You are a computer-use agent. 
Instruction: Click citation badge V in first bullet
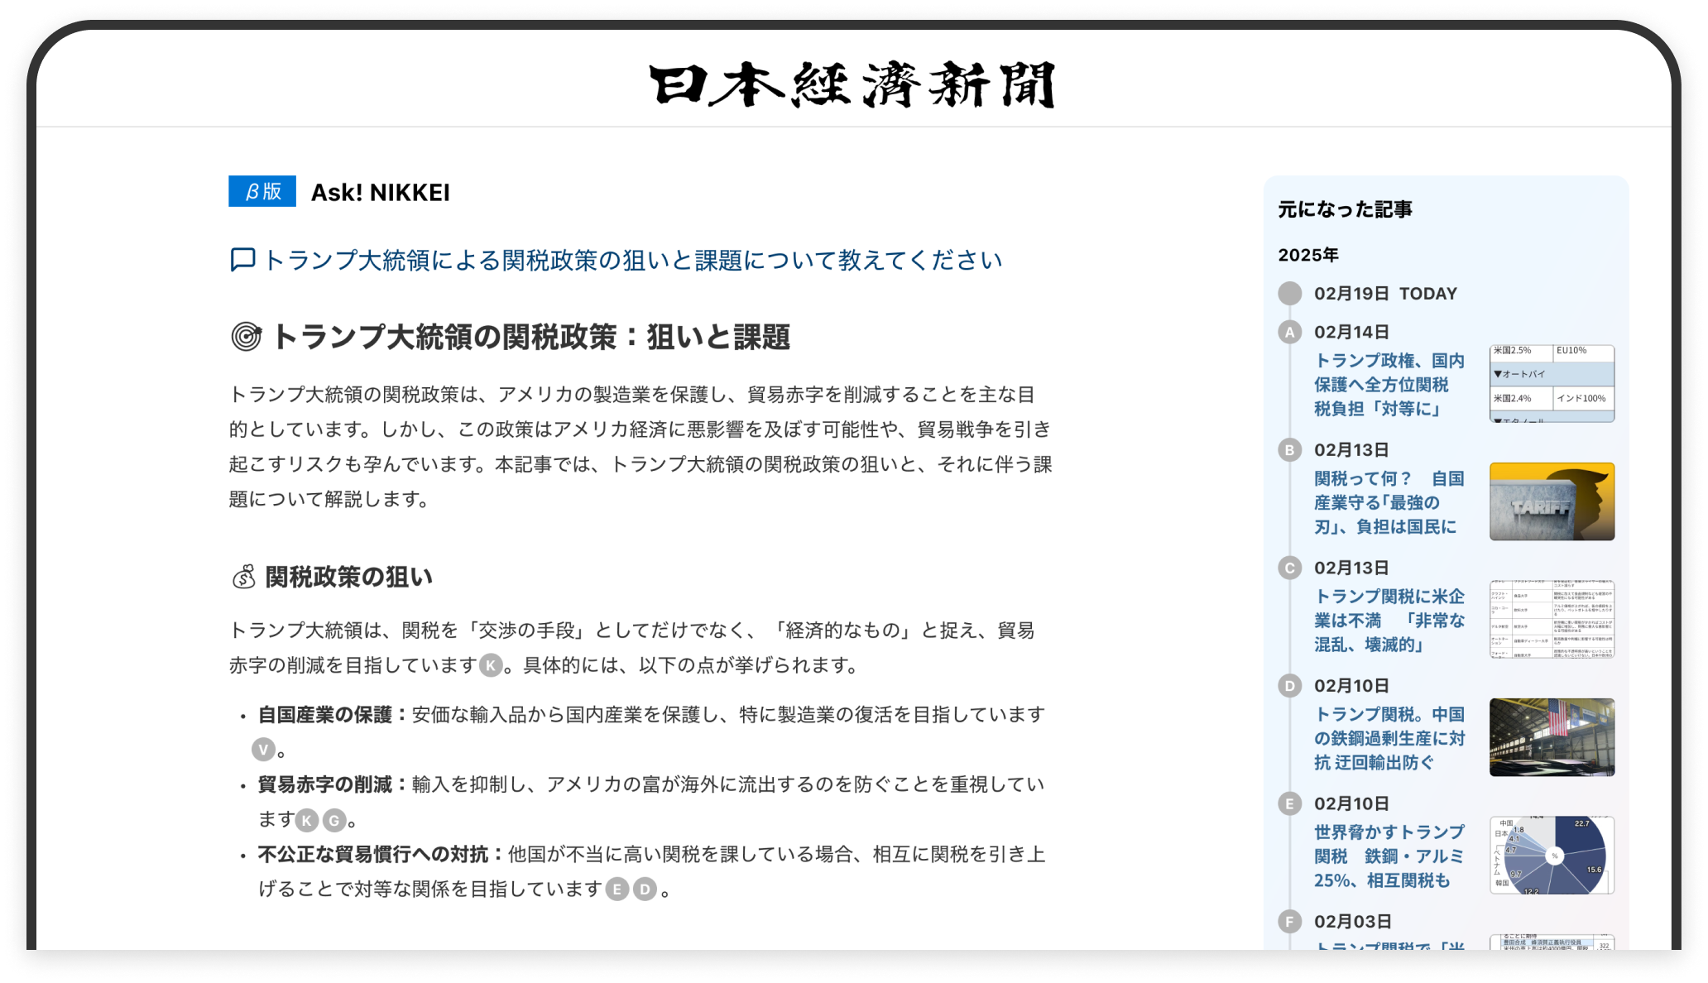coord(263,750)
